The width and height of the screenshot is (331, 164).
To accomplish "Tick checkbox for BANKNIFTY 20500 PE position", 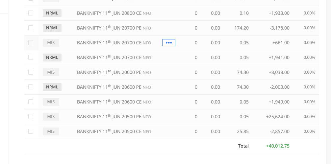I will tap(31, 117).
